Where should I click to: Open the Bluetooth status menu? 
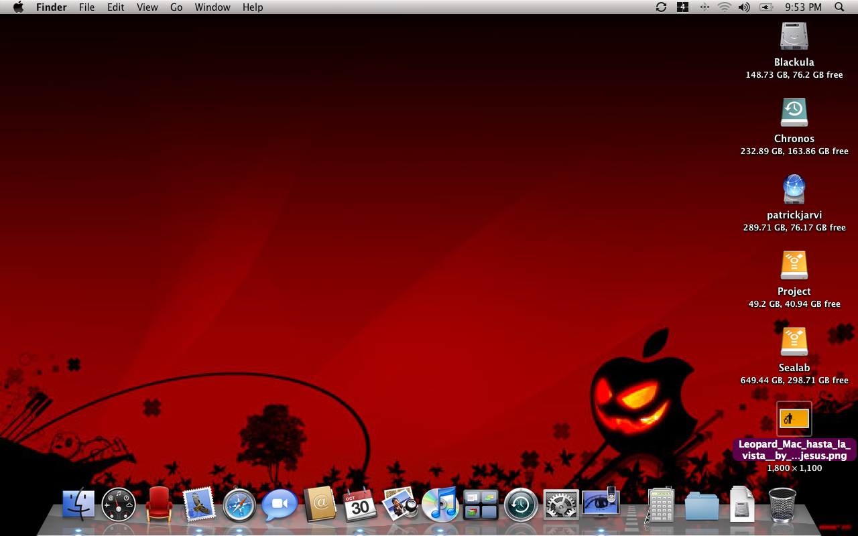tap(704, 7)
